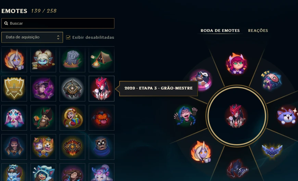
Task: Select the Grão-Mestre 2020 emote thumbnail
Action: click(x=101, y=88)
